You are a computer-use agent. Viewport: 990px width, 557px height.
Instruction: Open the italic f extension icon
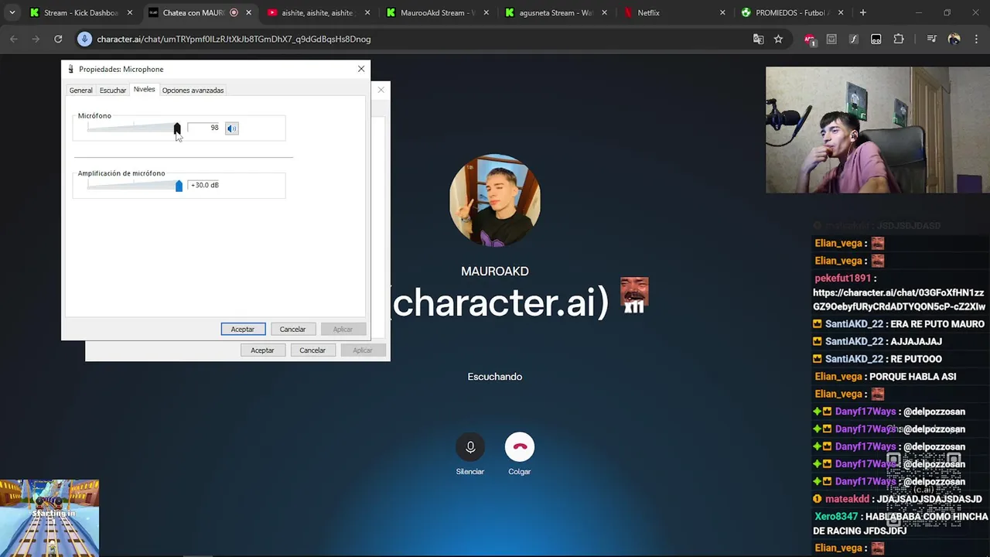point(853,39)
